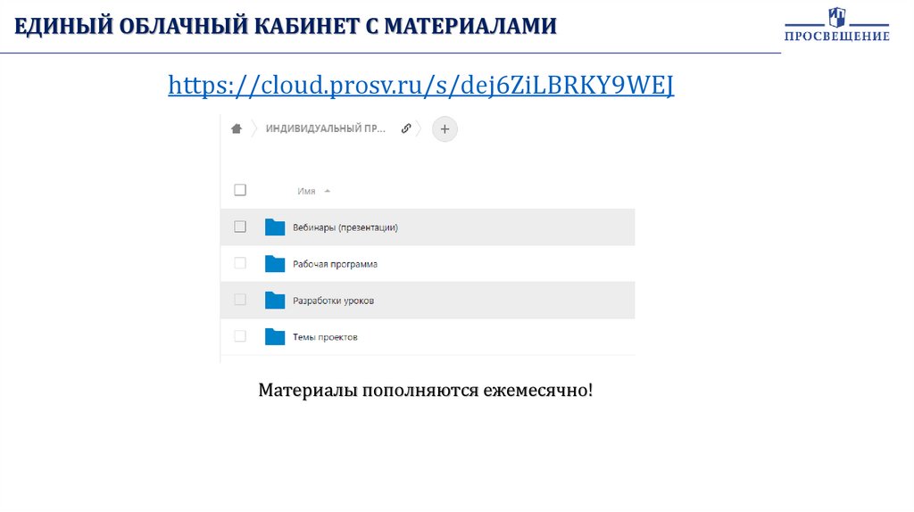Viewport: 914px width, 512px height.
Task: Open folder name Вебинары (презентации)
Action: (345, 227)
